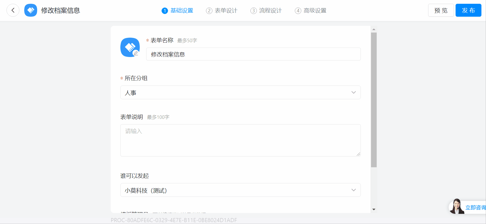Click the large form icon to change it
Viewport: 486px width, 224px height.
point(130,47)
